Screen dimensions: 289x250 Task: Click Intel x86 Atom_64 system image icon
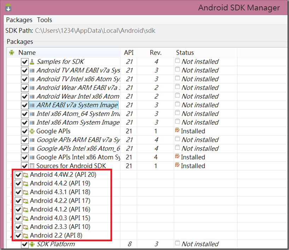(32, 114)
